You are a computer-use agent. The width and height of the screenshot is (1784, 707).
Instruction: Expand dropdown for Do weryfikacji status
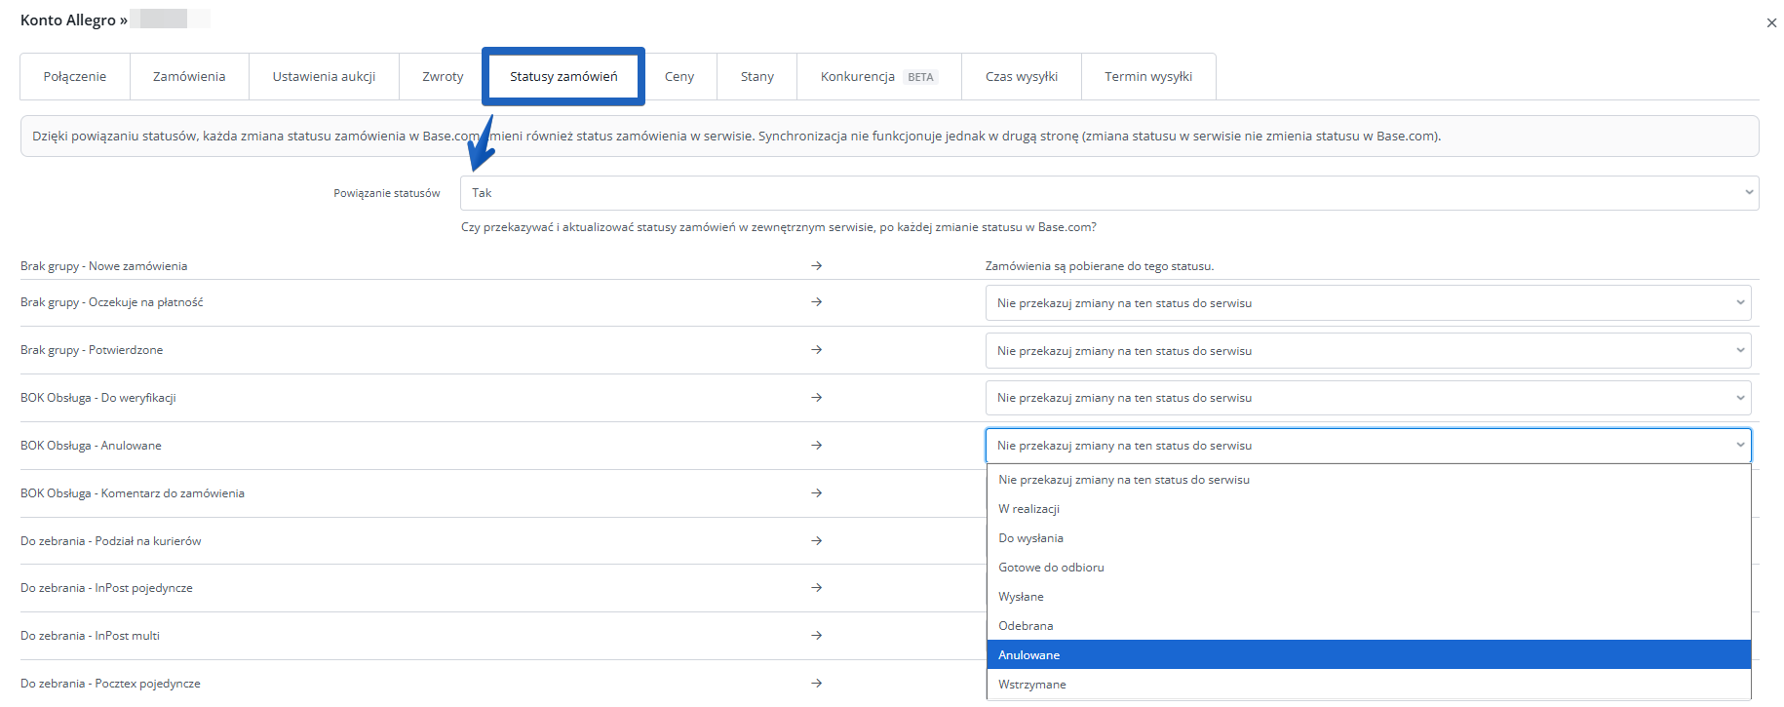1368,398
